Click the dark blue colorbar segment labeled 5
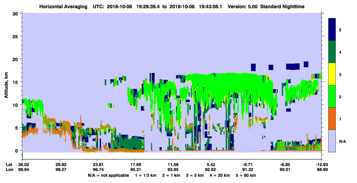357x183 pixels. 332,30
